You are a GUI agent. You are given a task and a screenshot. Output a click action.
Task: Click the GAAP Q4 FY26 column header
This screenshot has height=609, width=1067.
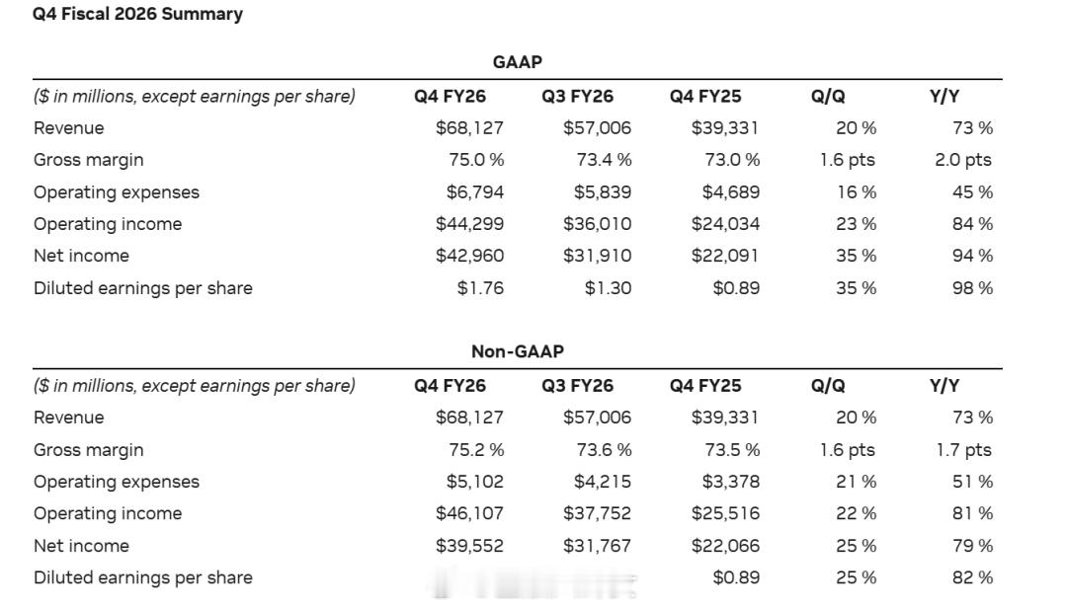pyautogui.click(x=450, y=97)
